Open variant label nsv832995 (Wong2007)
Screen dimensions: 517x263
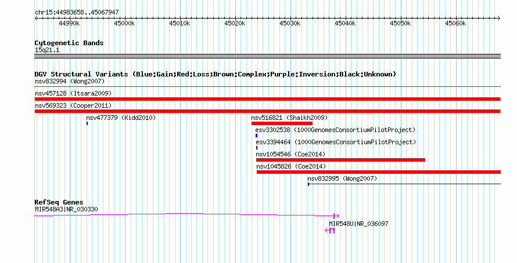pos(342,178)
